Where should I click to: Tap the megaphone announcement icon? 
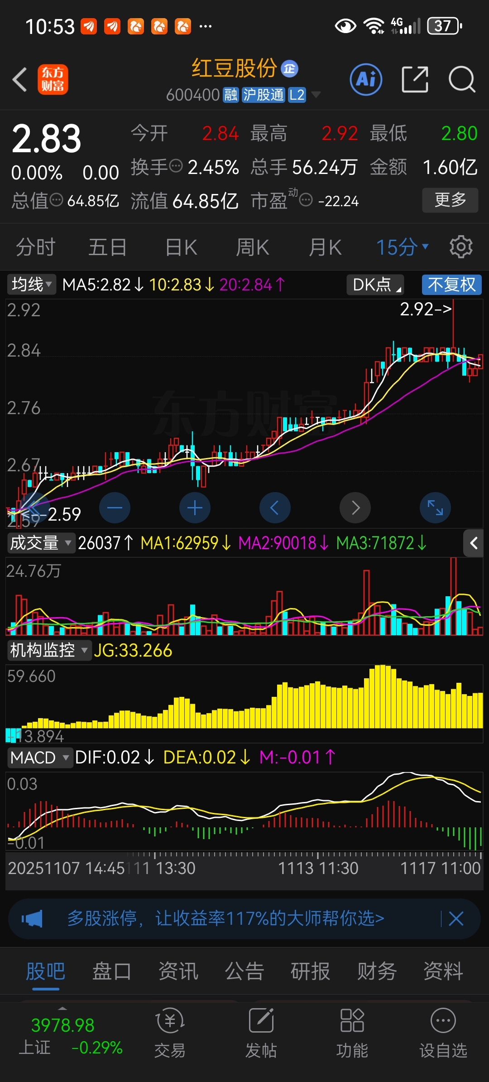(x=32, y=919)
